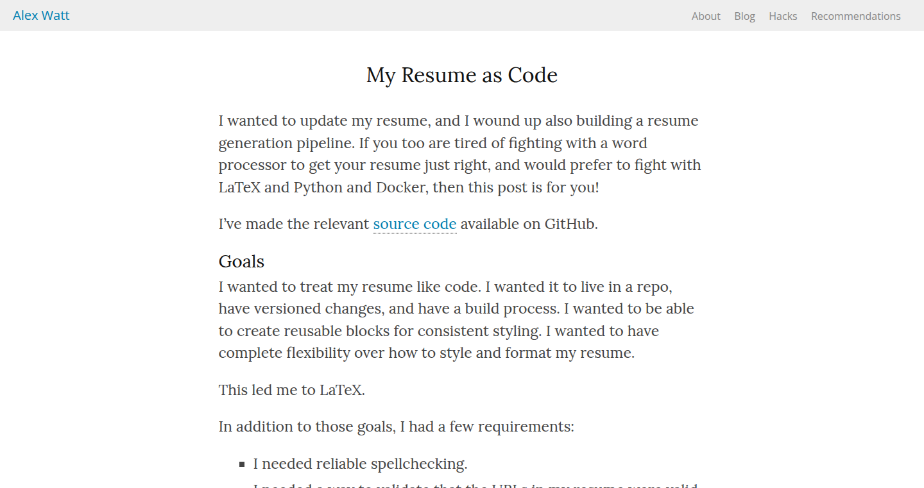Click the 'I needed reliable spellchecking.' bullet
This screenshot has height=488, width=924.
[x=360, y=464]
